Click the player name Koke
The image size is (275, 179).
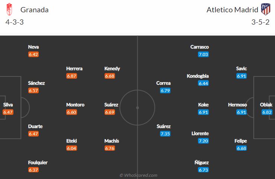(x=203, y=105)
